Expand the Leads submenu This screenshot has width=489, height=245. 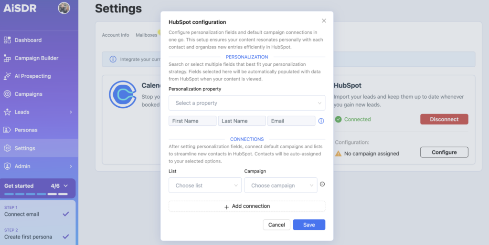click(71, 112)
